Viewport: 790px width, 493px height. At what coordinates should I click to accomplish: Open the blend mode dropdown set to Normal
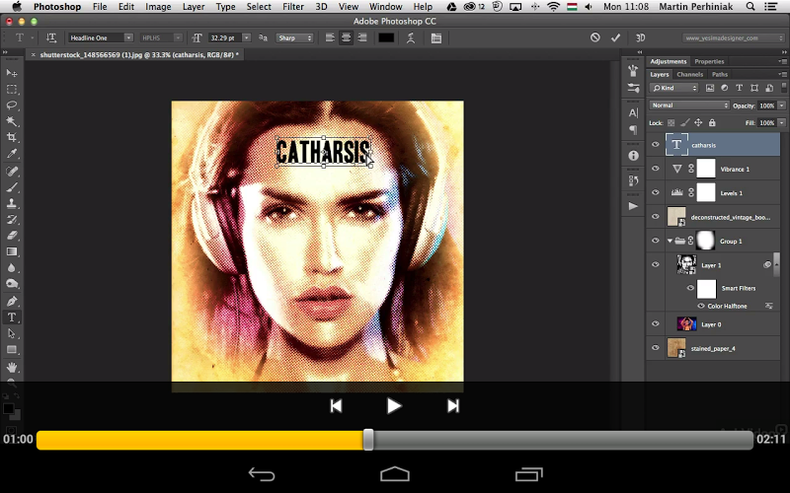(x=689, y=106)
